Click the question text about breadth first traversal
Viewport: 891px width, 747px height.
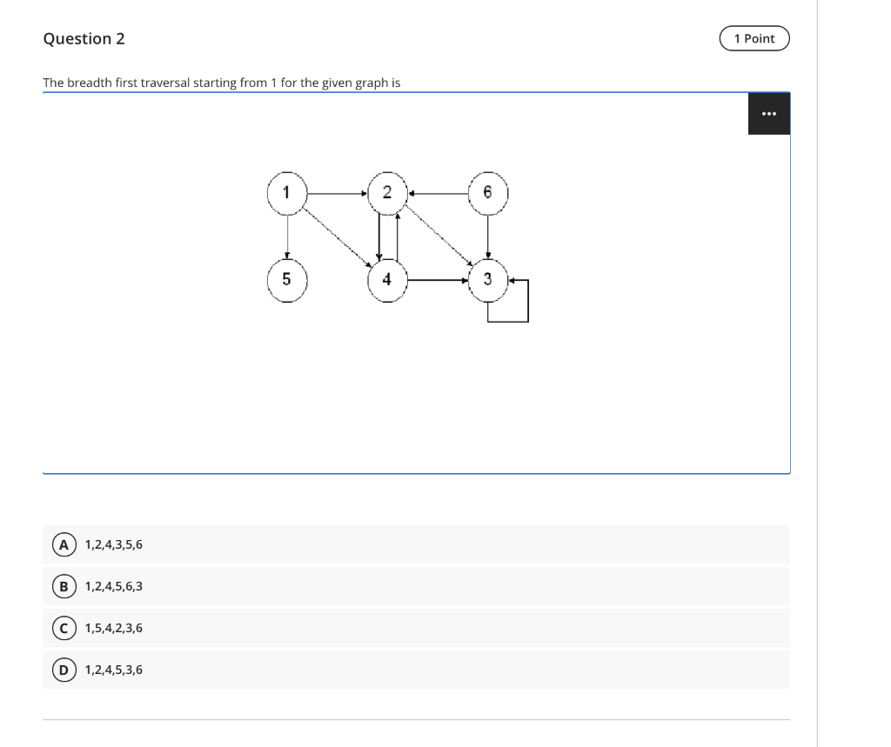click(x=222, y=83)
